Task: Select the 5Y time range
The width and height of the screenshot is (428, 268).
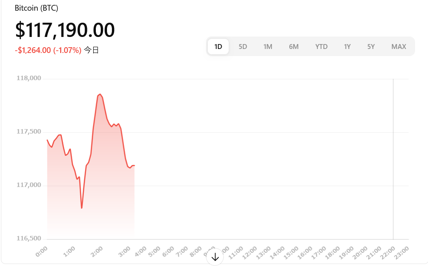Action: click(371, 47)
